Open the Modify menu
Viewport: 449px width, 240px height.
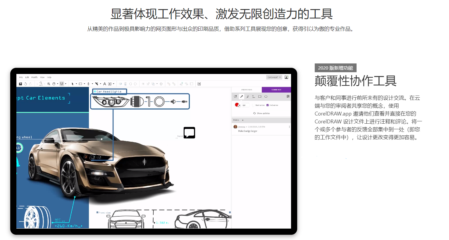35,77
